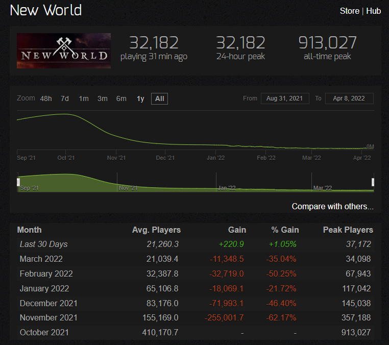Click the New World game banner image
389x345 pixels.
(x=64, y=51)
